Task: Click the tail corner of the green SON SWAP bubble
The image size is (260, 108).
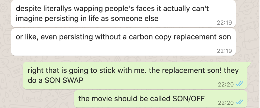Action: (x=249, y=64)
